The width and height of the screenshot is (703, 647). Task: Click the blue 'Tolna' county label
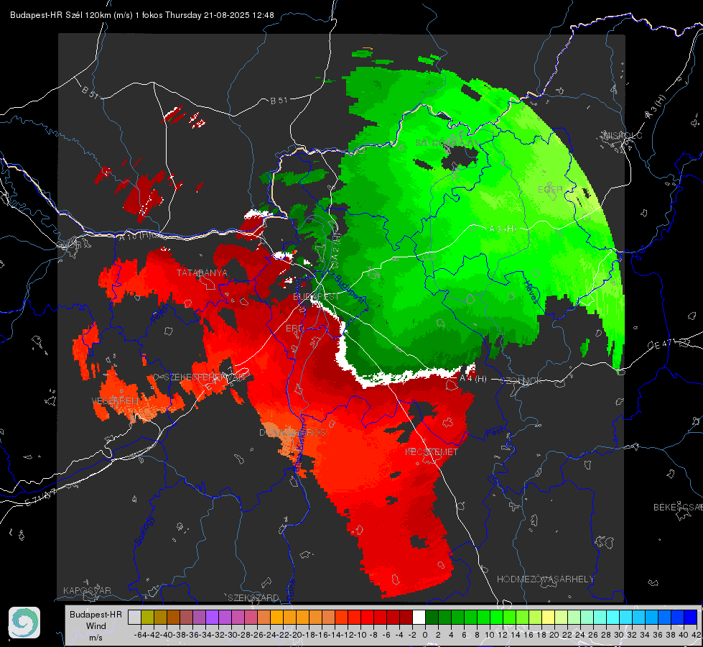(291, 589)
